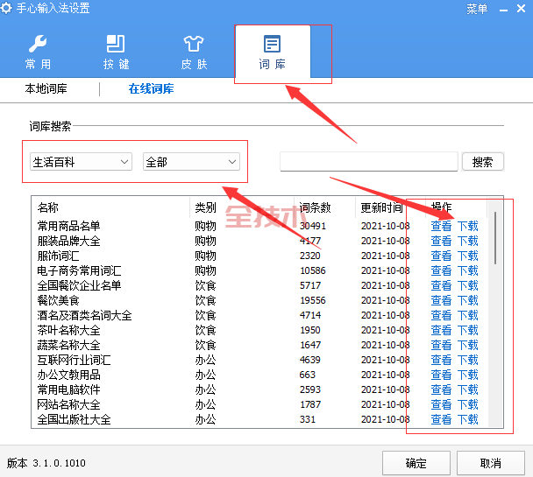Download the 蔬菜名称大全 dictionary
Viewport: 533px width, 477px height.
click(468, 345)
